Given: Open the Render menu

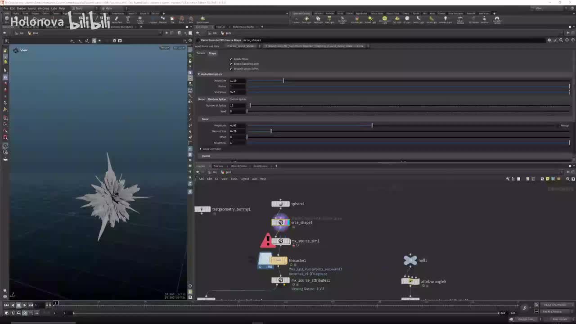Looking at the screenshot, I should click(21, 9).
